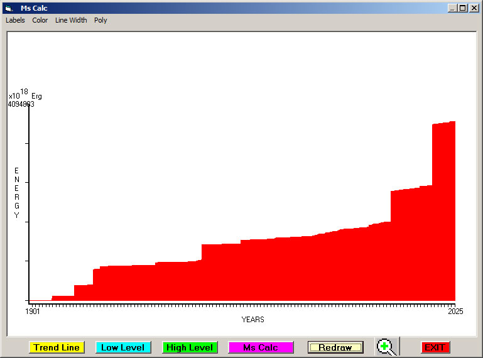Close the Ms Calc window
This screenshot has height=358, width=483.
[474, 8]
